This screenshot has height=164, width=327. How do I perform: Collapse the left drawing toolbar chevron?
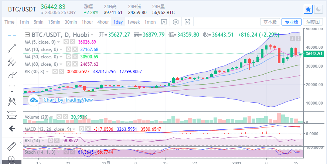pos(21,142)
